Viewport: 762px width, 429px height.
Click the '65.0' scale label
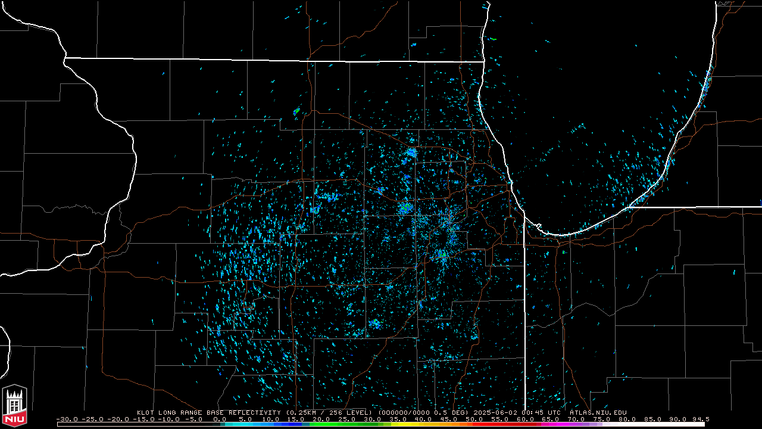[x=551, y=419]
